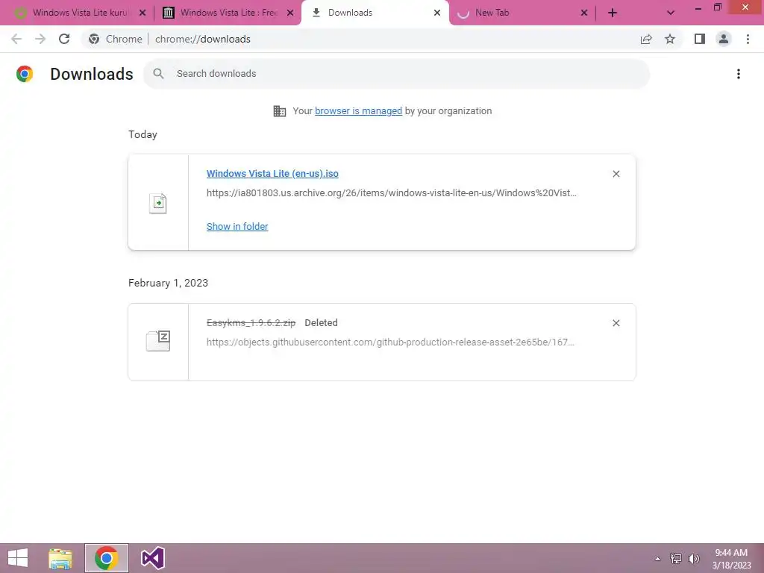Viewport: 764px width, 573px height.
Task: Click Show in folder link
Action: pos(237,227)
